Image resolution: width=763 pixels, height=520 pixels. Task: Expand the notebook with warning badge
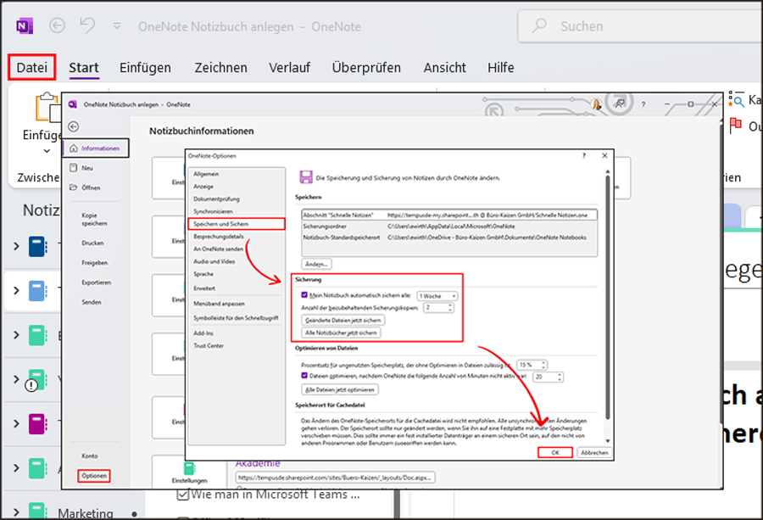click(16, 379)
